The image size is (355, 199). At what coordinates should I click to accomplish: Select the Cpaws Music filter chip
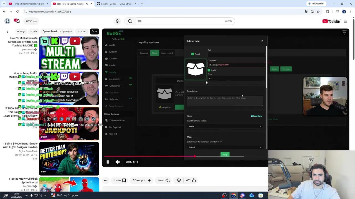point(57,32)
